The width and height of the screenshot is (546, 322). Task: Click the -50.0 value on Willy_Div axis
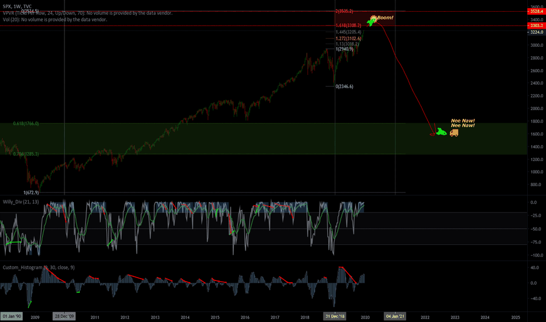(x=535, y=229)
